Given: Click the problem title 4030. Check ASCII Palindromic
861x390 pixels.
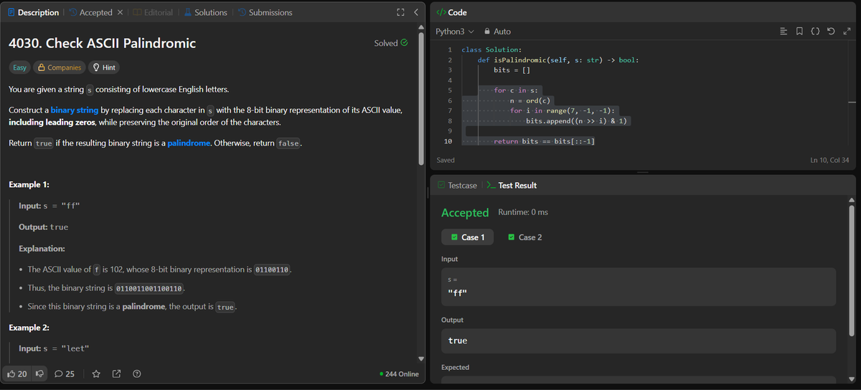Looking at the screenshot, I should [102, 43].
